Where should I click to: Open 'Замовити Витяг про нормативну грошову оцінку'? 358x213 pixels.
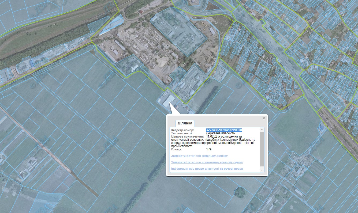pyautogui.click(x=207, y=162)
